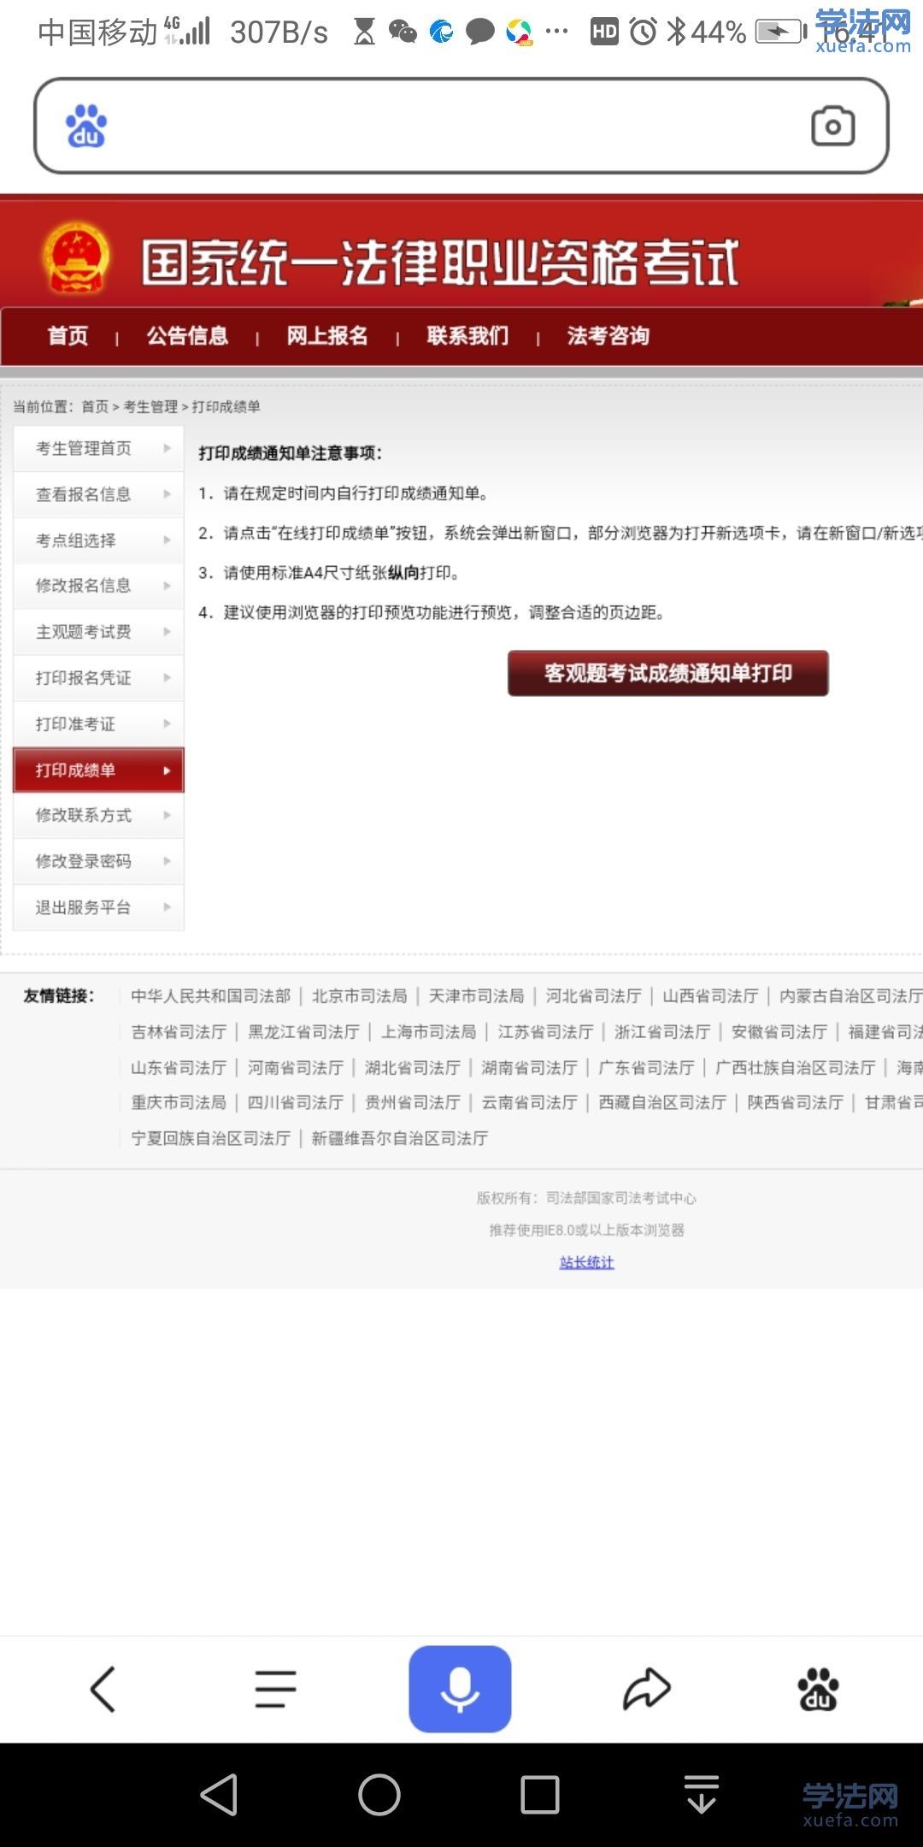Click the 站长统计 footer link
The image size is (923, 1847).
586,1262
